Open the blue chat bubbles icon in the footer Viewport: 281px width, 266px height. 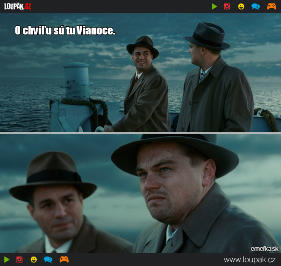pyautogui.click(x=48, y=260)
